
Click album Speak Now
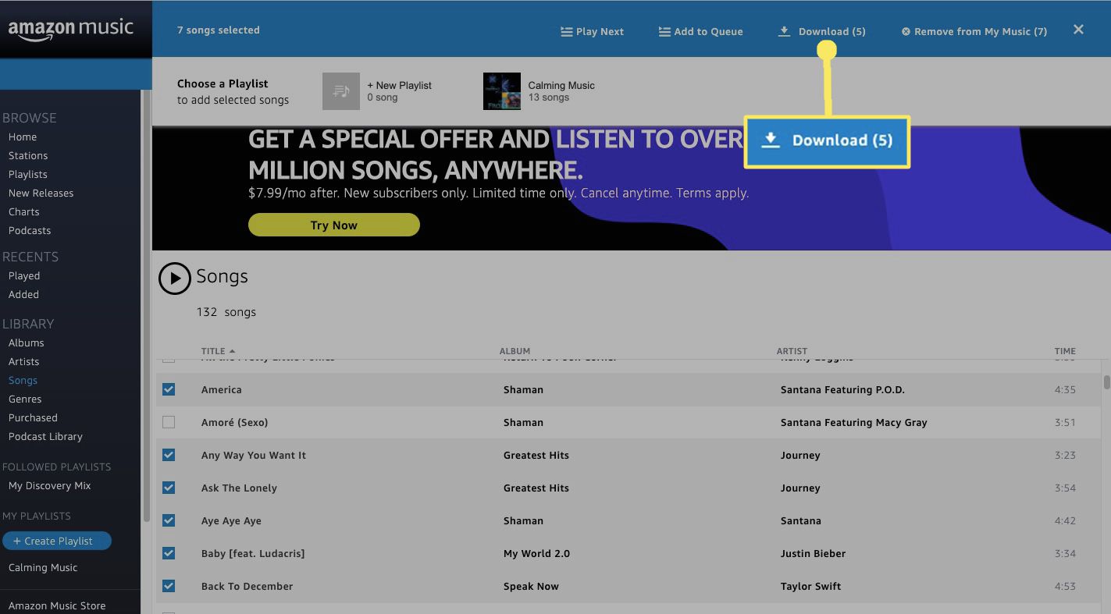[531, 586]
